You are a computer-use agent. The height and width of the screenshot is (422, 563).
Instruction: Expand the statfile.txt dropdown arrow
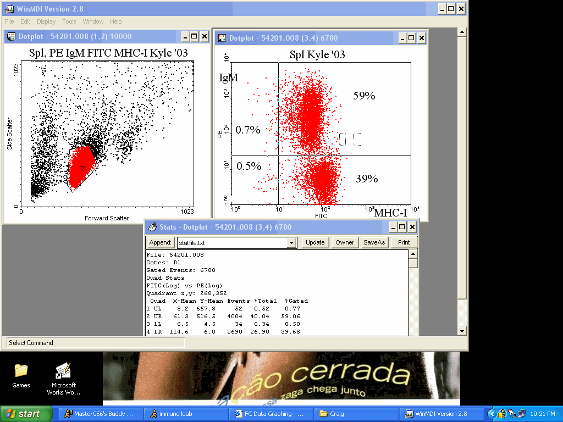292,243
